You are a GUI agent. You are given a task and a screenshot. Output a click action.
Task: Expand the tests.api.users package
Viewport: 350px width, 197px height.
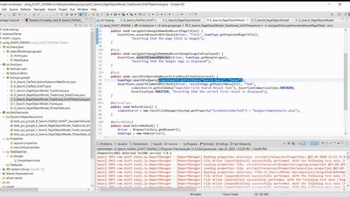(x=4, y=69)
